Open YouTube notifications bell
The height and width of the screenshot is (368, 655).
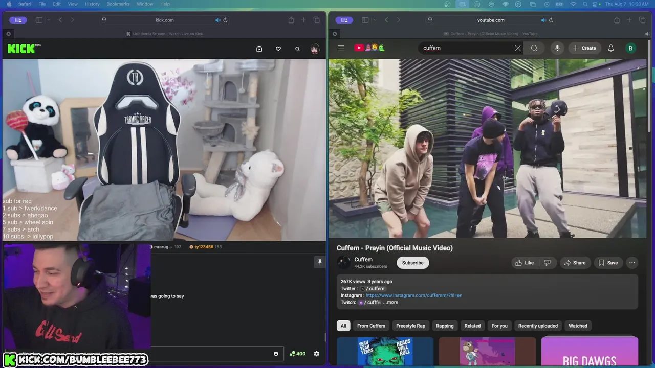click(611, 48)
